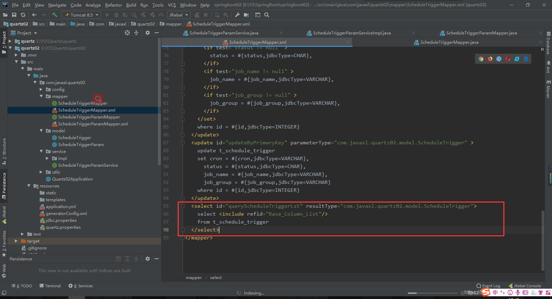
Task: Switch to ScheduleTriggerParamService.java tab
Action: (x=224, y=33)
